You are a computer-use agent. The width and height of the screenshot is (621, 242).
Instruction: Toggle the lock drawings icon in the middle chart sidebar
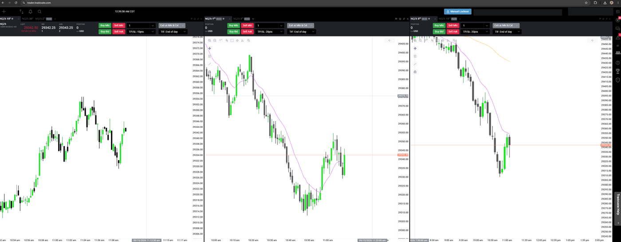coord(210,72)
